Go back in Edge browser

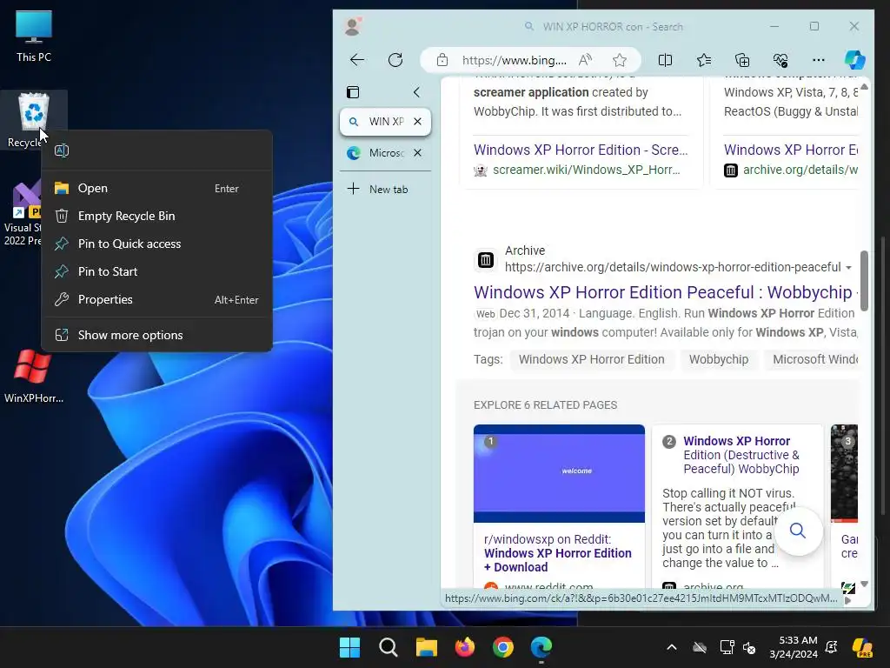pos(357,60)
